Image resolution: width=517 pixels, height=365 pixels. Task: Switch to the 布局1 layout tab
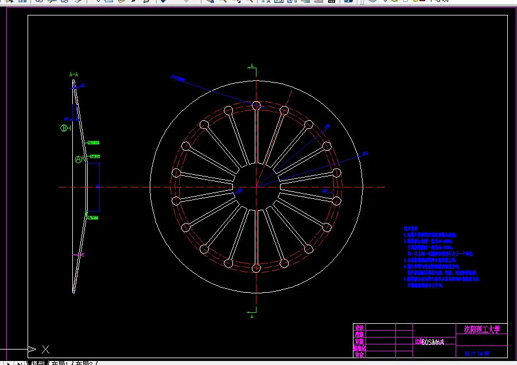pos(60,363)
